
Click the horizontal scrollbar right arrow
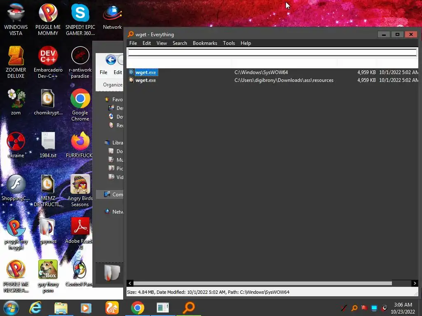click(415, 283)
